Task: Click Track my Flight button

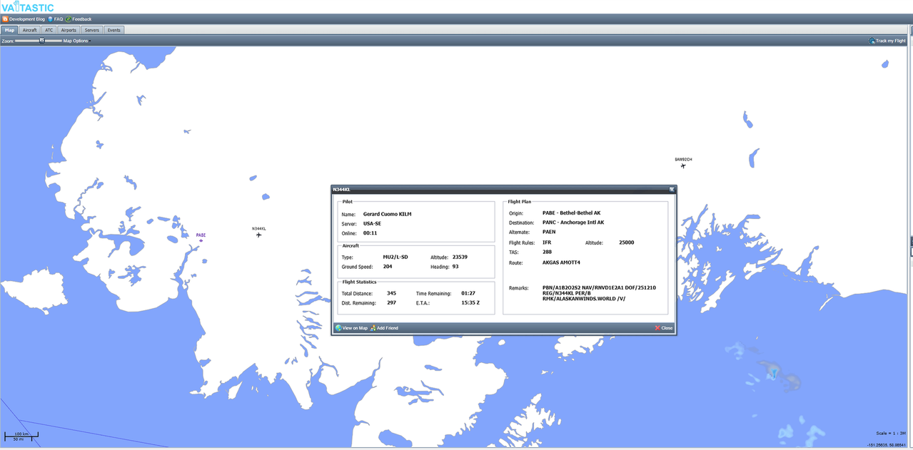Action: click(x=887, y=41)
